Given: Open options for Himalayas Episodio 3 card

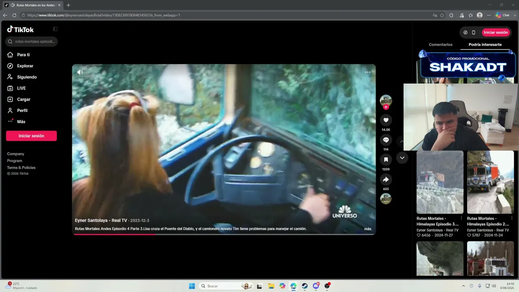Looking at the screenshot, I should tap(461, 218).
